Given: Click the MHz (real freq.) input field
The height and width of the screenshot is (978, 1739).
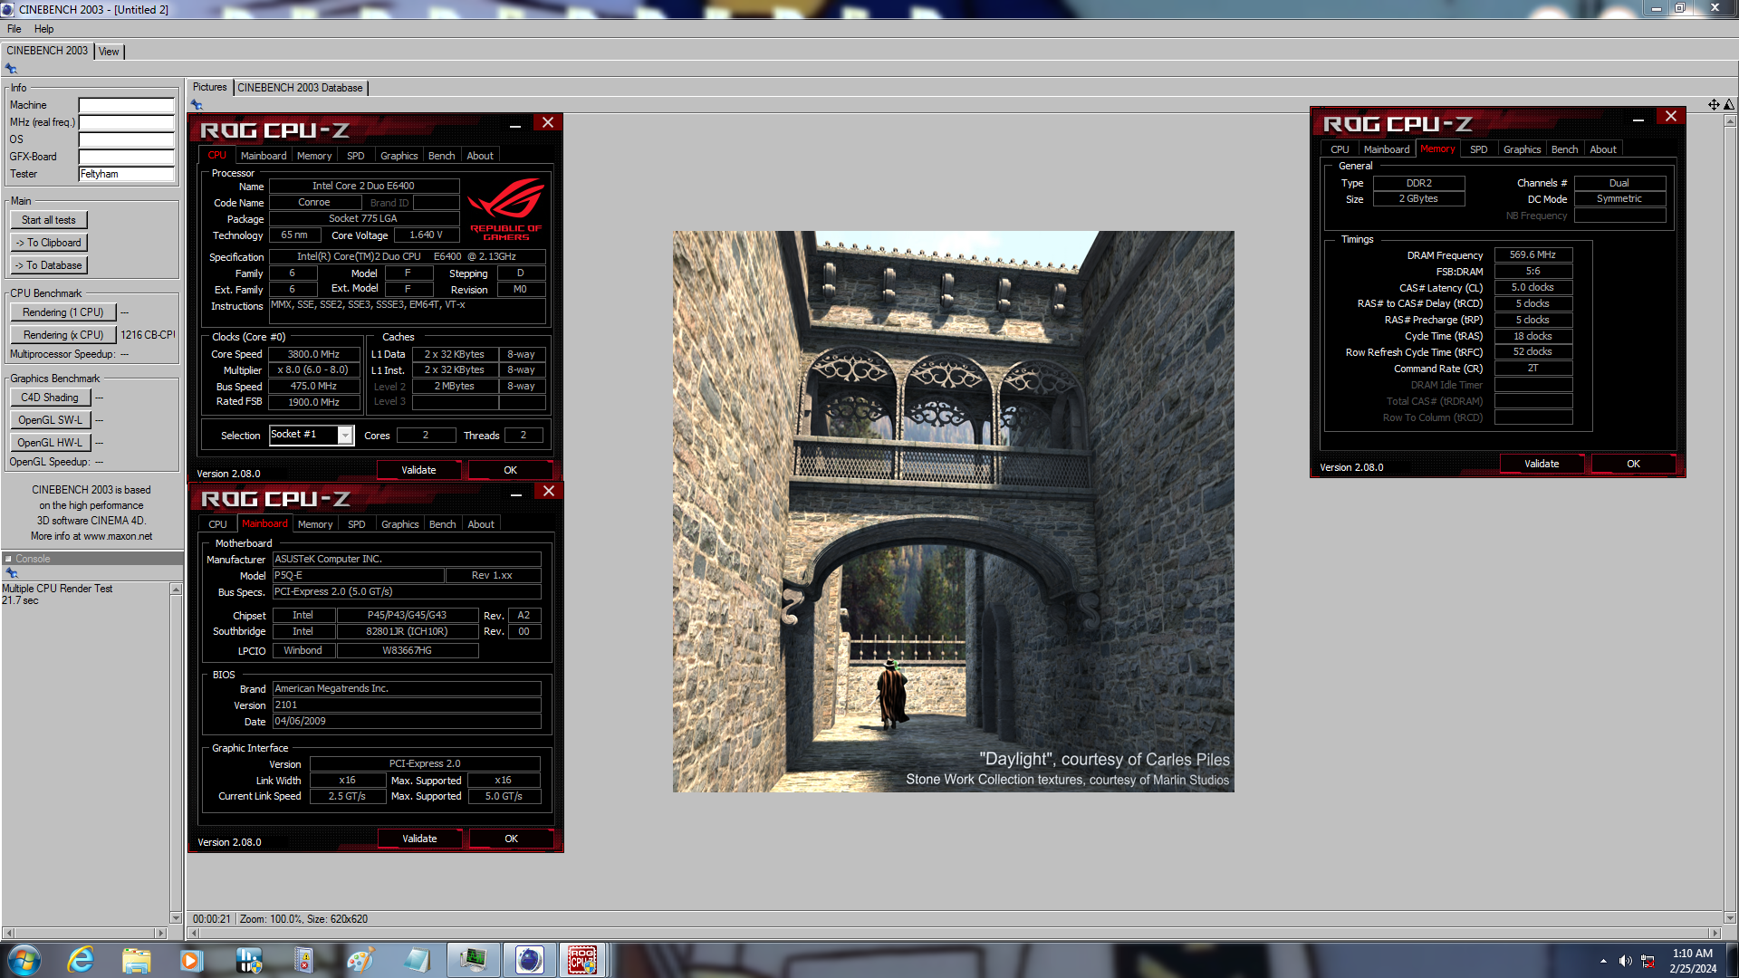Looking at the screenshot, I should (126, 122).
